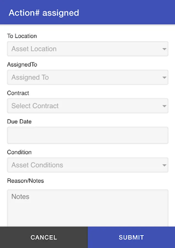Image resolution: width=175 pixels, height=248 pixels.
Task: Open the Asset Conditions dropdown field
Action: point(83,165)
